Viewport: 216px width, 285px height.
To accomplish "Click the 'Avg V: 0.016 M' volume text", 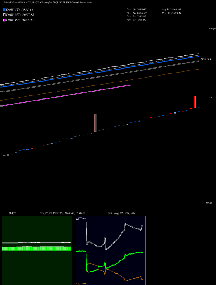I will point(171,9).
